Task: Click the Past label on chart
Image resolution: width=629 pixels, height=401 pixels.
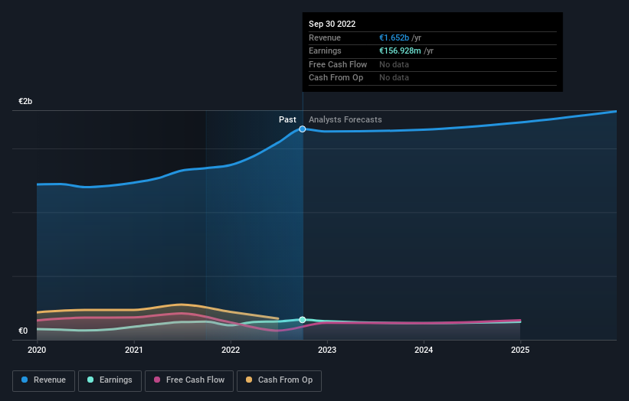Action: tap(287, 119)
